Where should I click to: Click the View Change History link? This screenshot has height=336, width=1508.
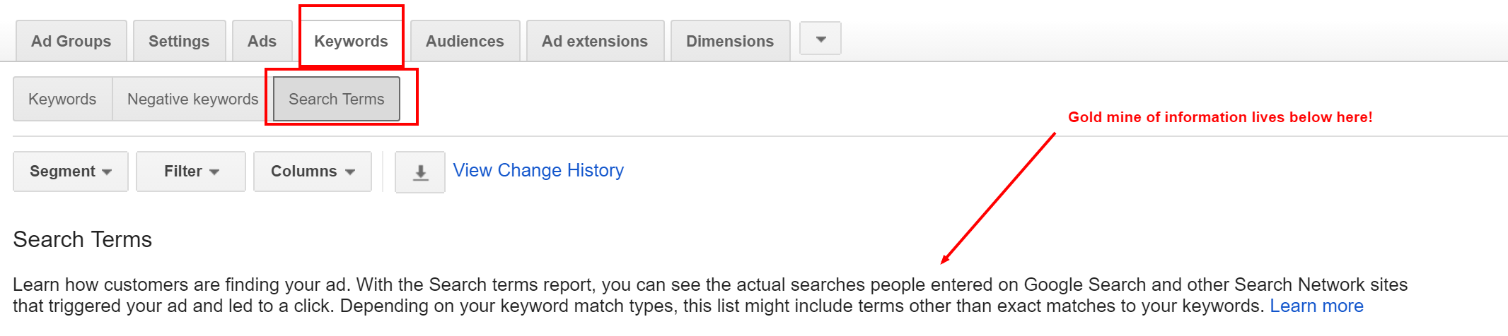538,170
